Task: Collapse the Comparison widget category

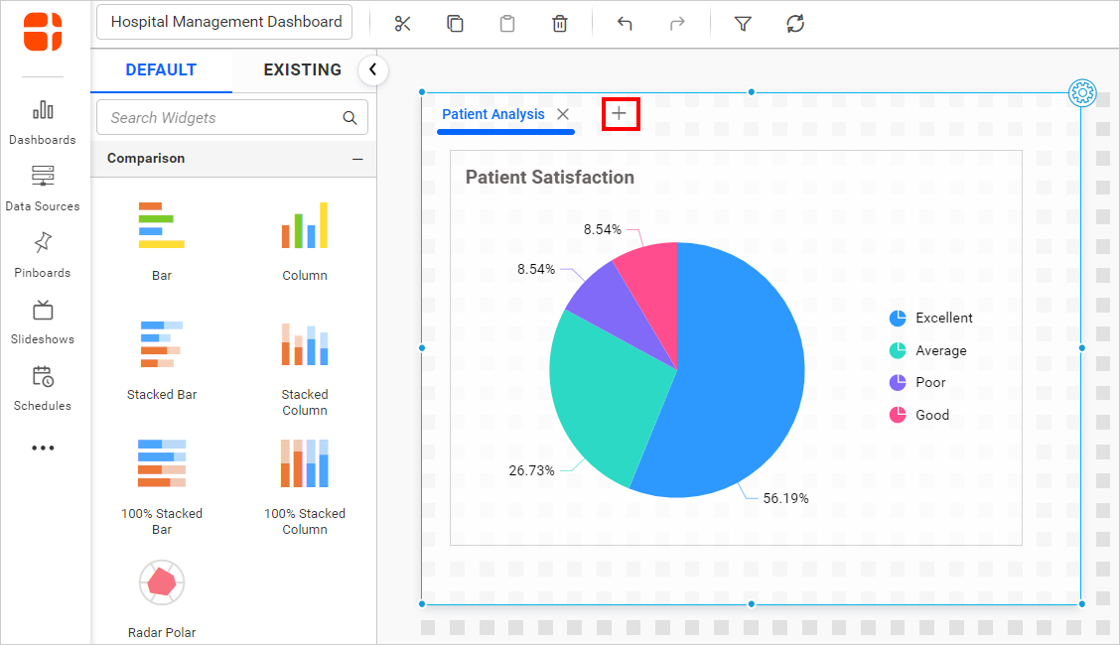Action: pos(357,159)
